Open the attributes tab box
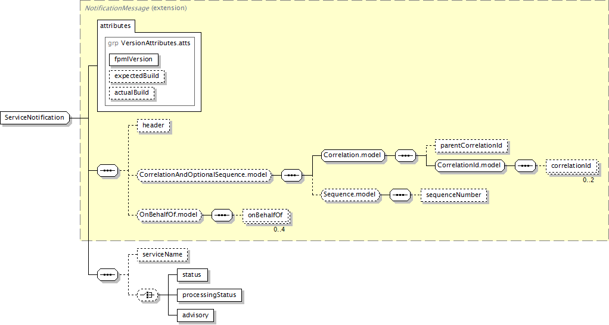 click(x=116, y=26)
